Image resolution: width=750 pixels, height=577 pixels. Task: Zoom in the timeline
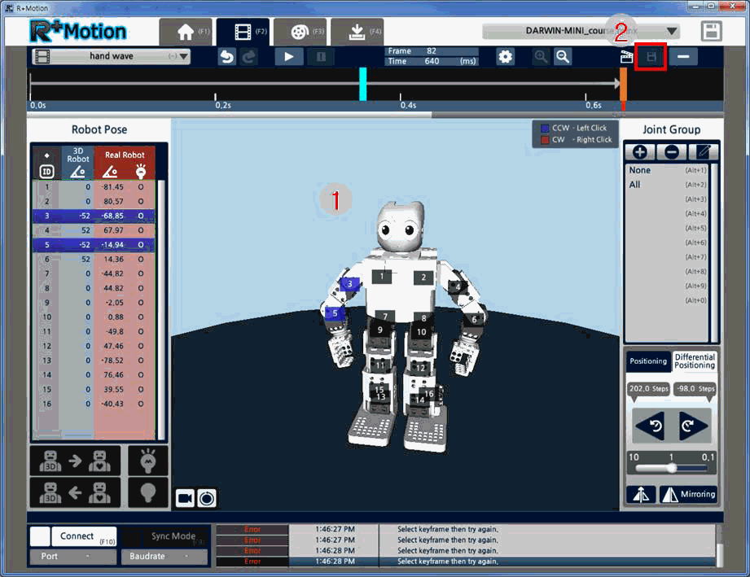541,57
